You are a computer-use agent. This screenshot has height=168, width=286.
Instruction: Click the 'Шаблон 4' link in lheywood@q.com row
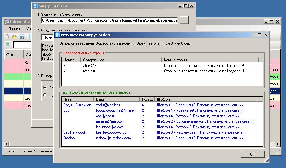tap(198, 127)
